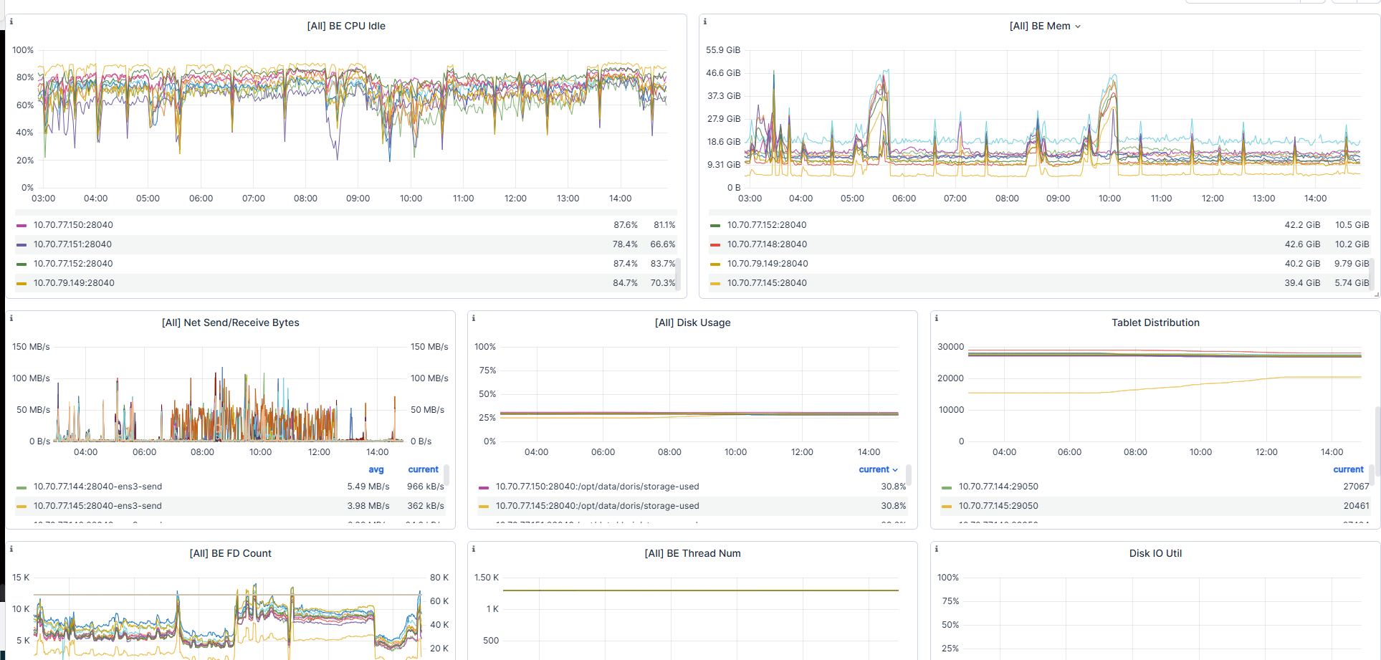This screenshot has width=1381, height=660.
Task: Open info icon on Tablet Distribution panel
Action: coord(937,318)
